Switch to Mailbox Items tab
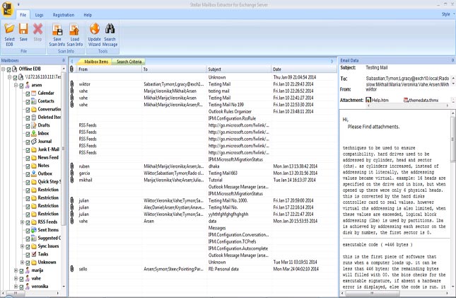Viewport: 456px width, 298px height. point(96,62)
